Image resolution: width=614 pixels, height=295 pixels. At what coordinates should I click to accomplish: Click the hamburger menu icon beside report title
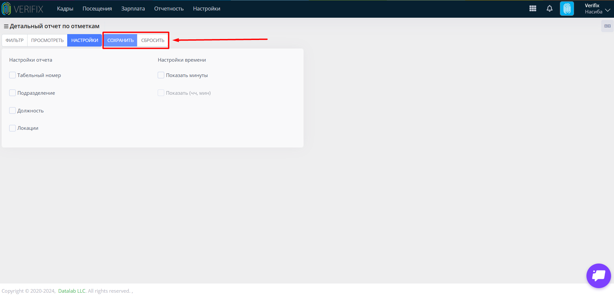pos(6,26)
